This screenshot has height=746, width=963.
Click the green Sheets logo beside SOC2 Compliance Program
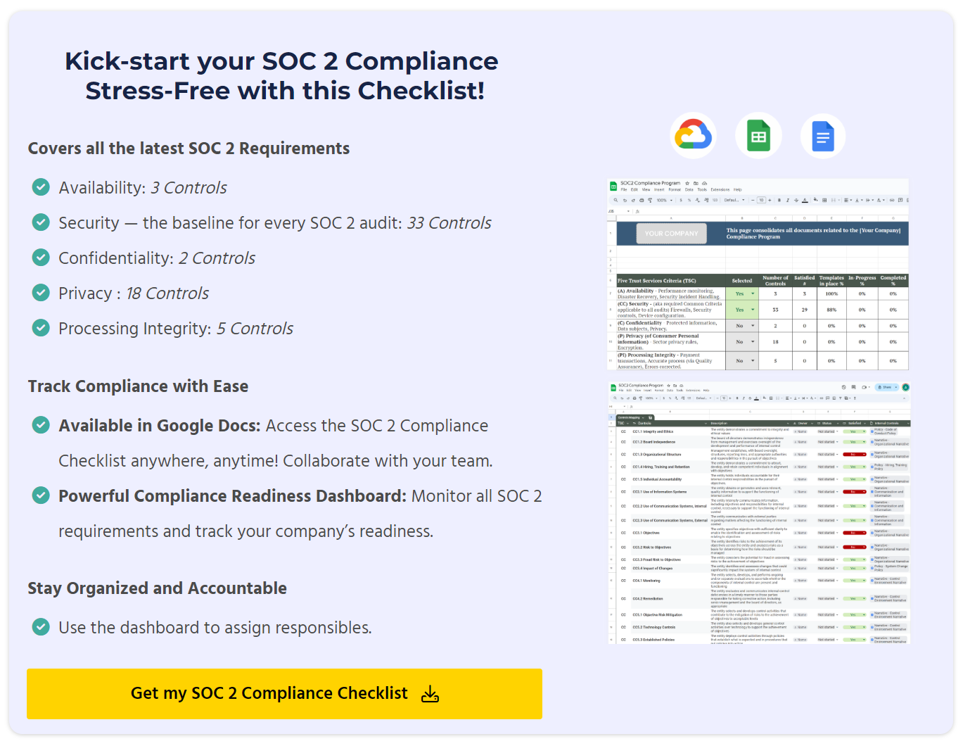click(x=614, y=186)
